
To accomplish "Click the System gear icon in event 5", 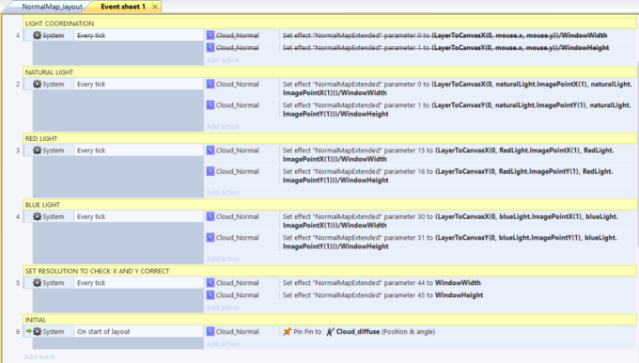I will click(37, 283).
